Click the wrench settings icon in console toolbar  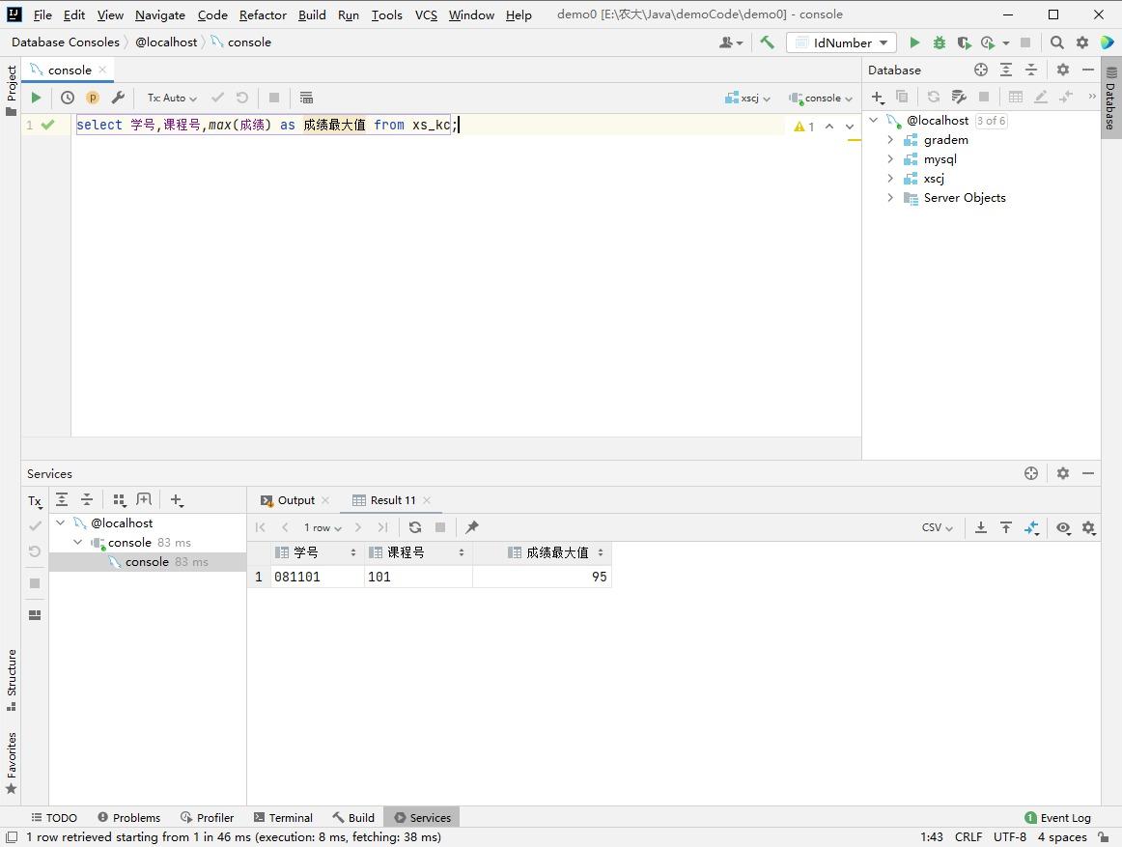118,98
